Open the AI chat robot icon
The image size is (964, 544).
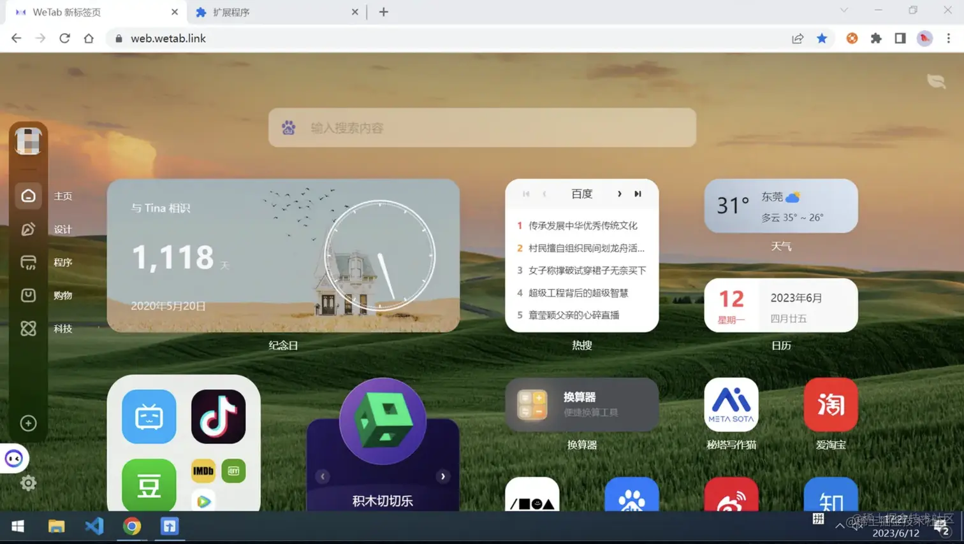(x=13, y=459)
